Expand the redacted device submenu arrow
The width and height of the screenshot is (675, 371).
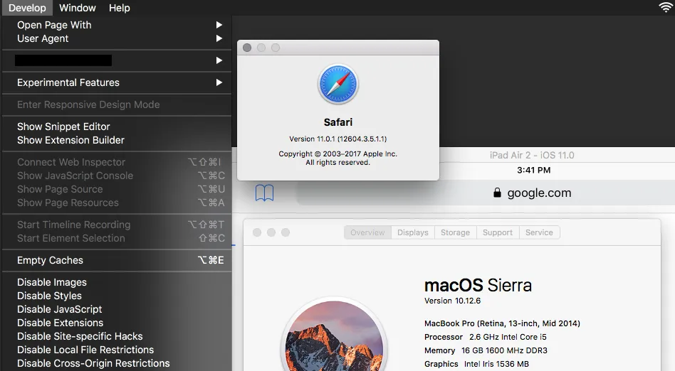[219, 60]
